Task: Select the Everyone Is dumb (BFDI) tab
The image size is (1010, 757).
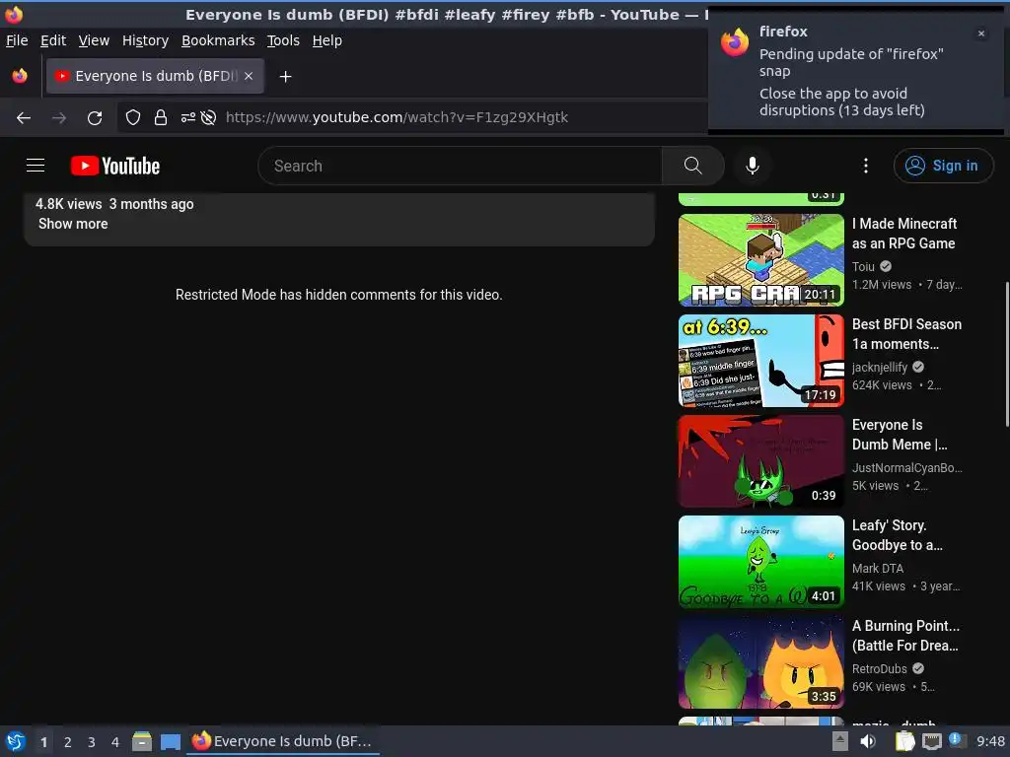Action: pyautogui.click(x=155, y=76)
